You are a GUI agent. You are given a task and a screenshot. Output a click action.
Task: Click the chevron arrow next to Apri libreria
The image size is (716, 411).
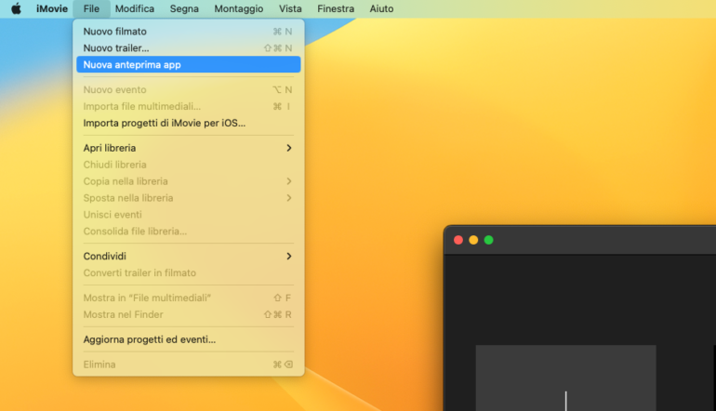tap(288, 148)
